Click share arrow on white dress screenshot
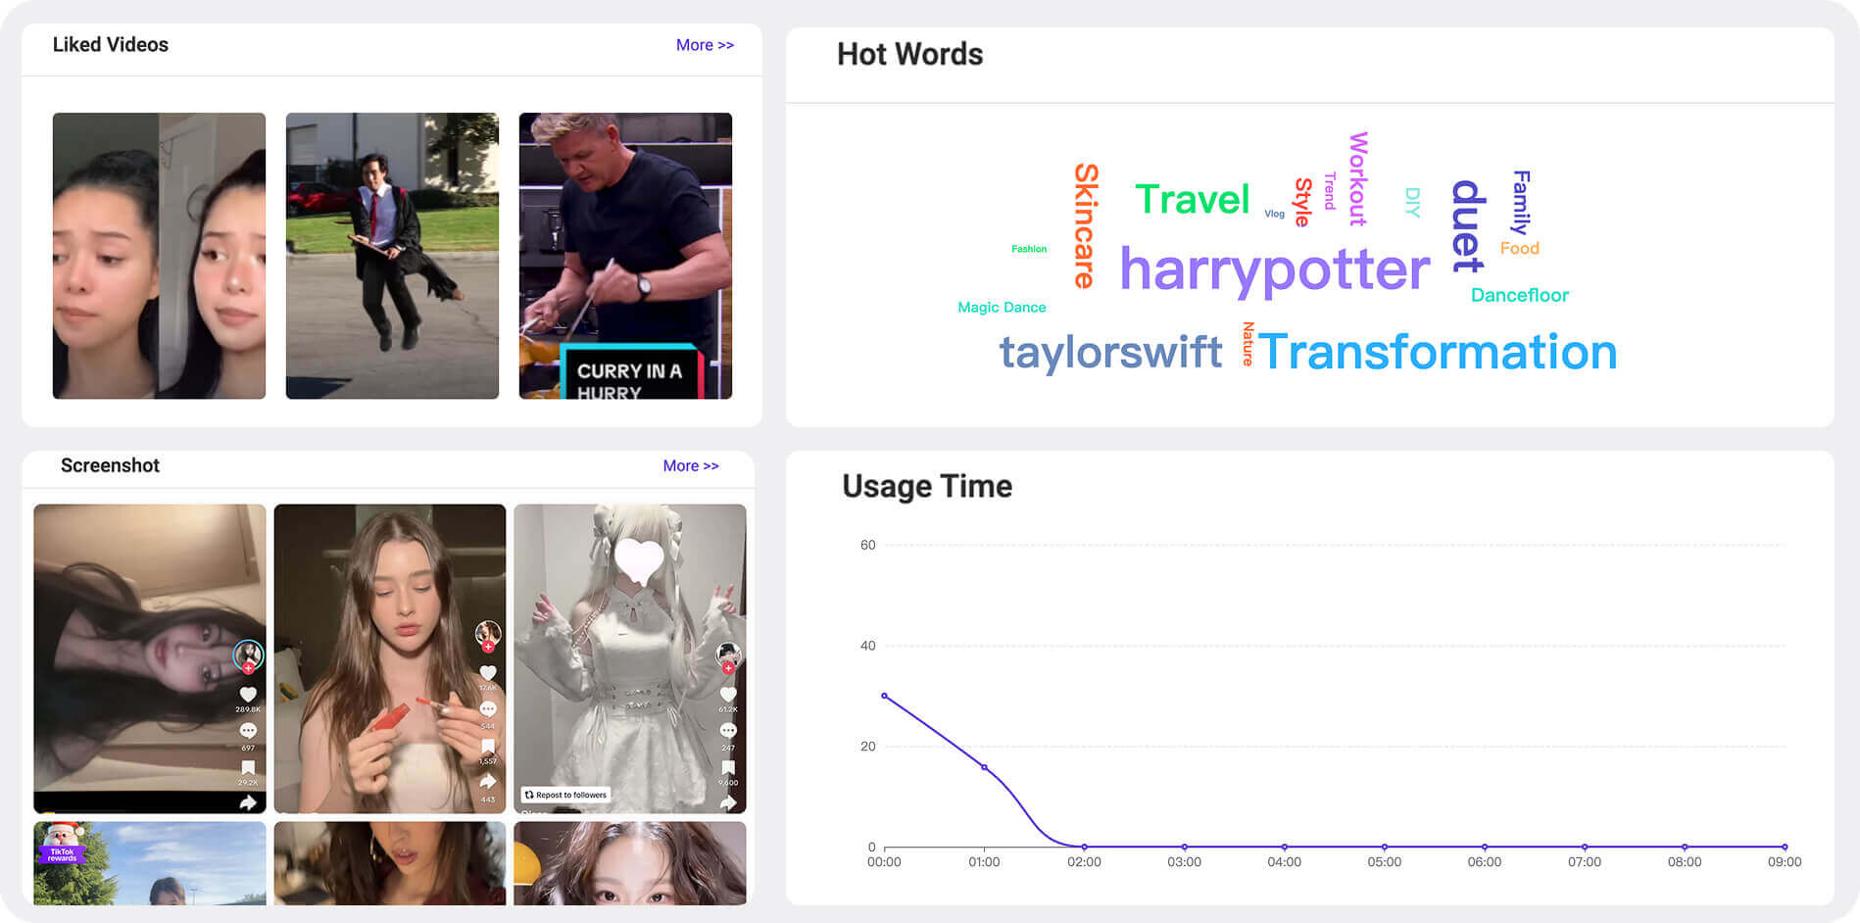Viewport: 1860px width, 923px height. click(728, 802)
